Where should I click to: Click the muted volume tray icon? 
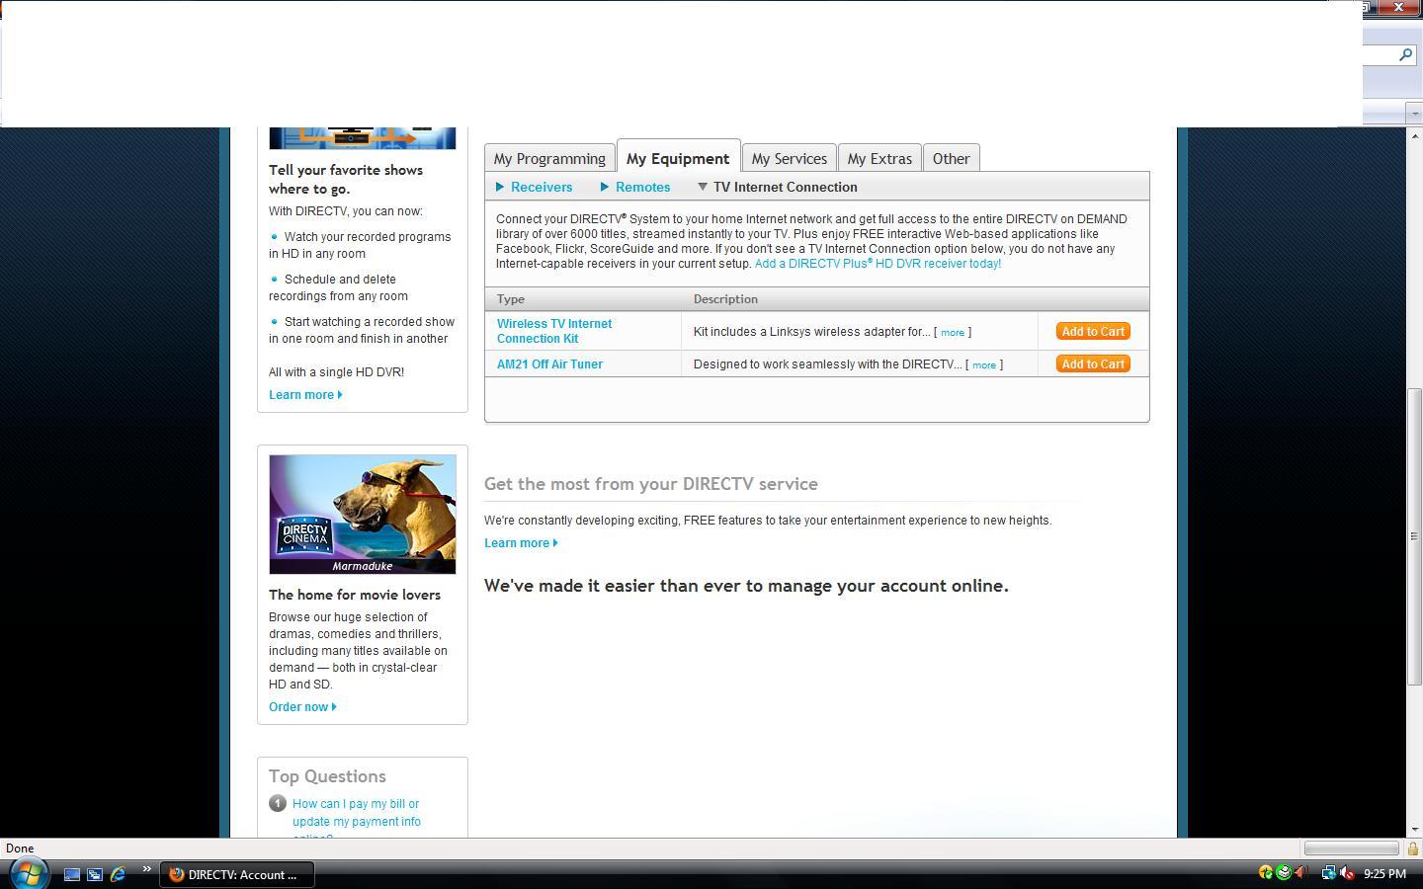pos(1346,873)
